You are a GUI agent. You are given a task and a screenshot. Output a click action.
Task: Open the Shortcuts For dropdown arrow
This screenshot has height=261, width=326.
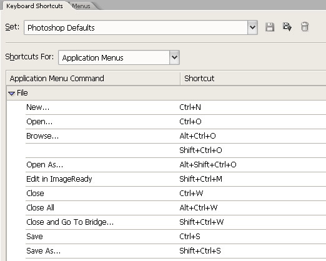coord(174,57)
